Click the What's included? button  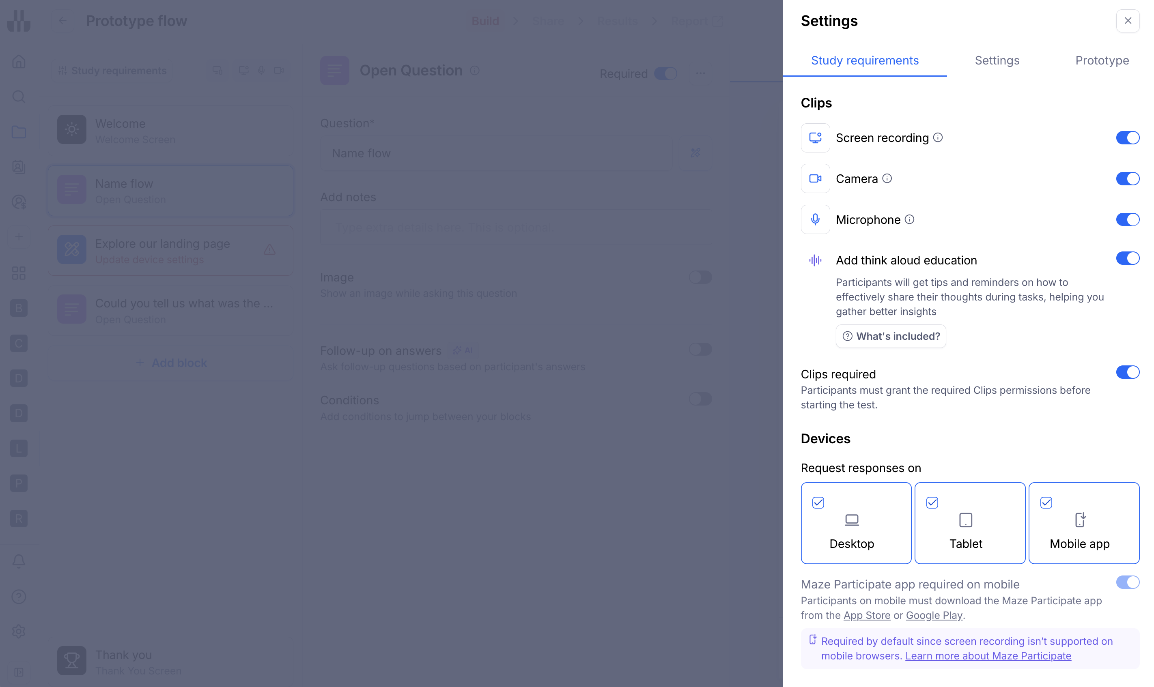(x=891, y=336)
